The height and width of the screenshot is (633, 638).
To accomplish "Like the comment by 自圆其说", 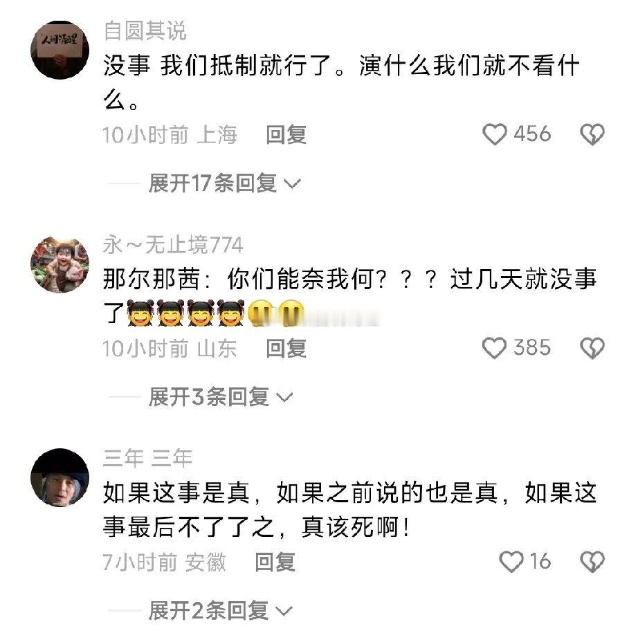I will [x=494, y=134].
